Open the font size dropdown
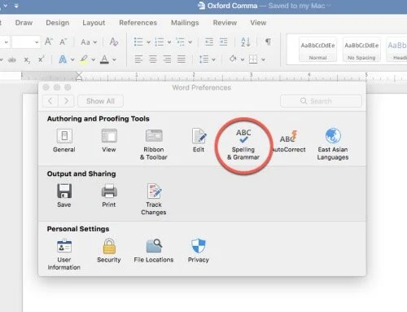Image resolution: width=407 pixels, height=312 pixels. coord(37,42)
